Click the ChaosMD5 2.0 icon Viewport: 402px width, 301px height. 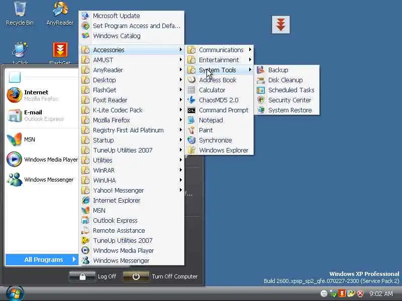pyautogui.click(x=191, y=100)
